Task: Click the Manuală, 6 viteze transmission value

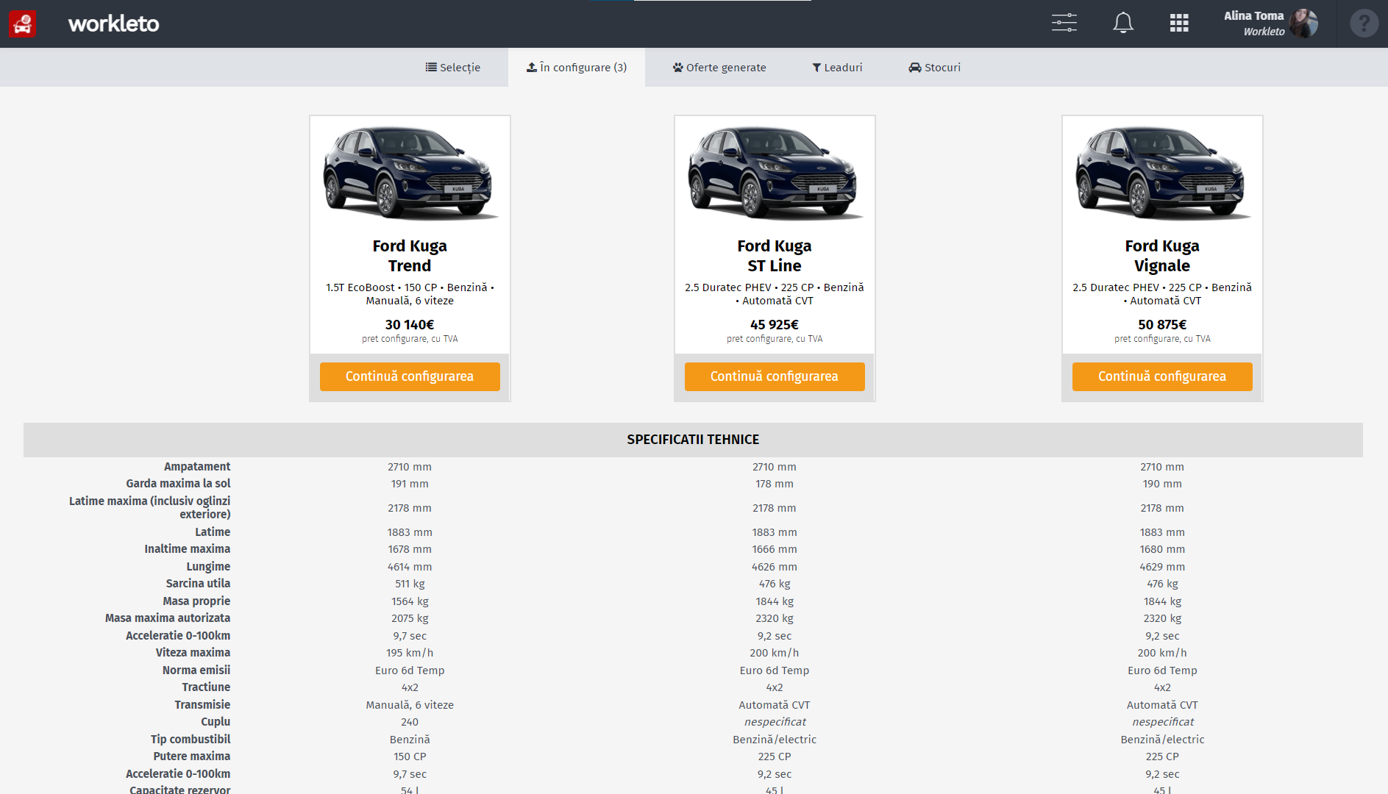Action: pos(410,705)
